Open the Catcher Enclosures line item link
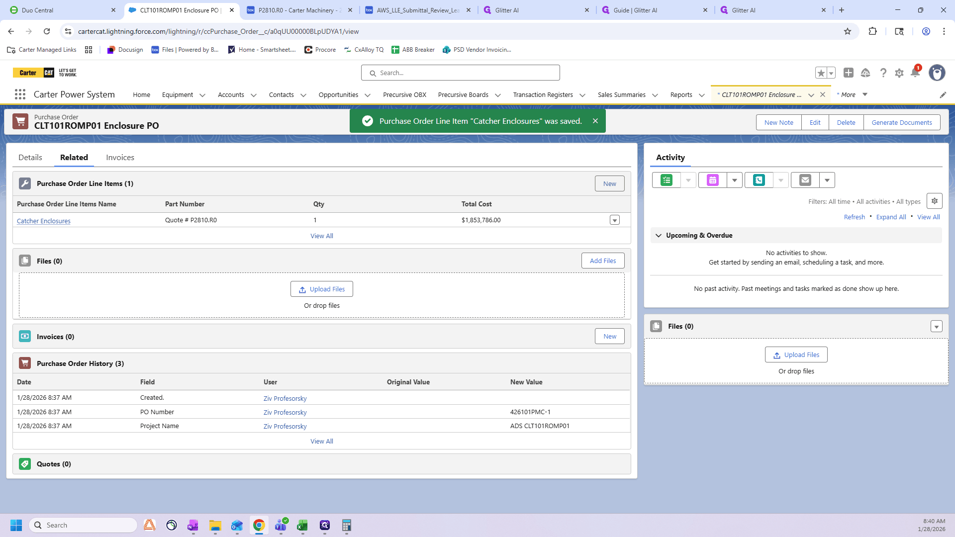Screen dimensions: 955x537 point(44,221)
